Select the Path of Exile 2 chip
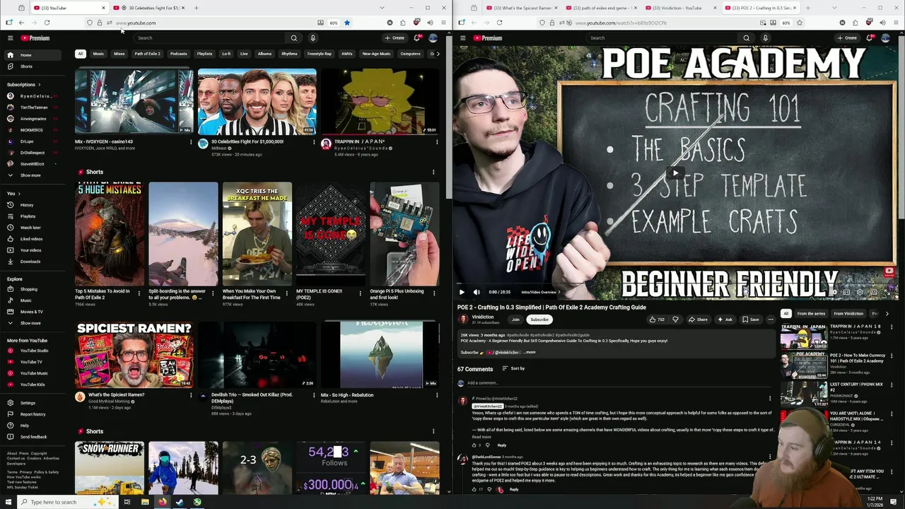Screen dimensions: 905x509 (x=147, y=54)
